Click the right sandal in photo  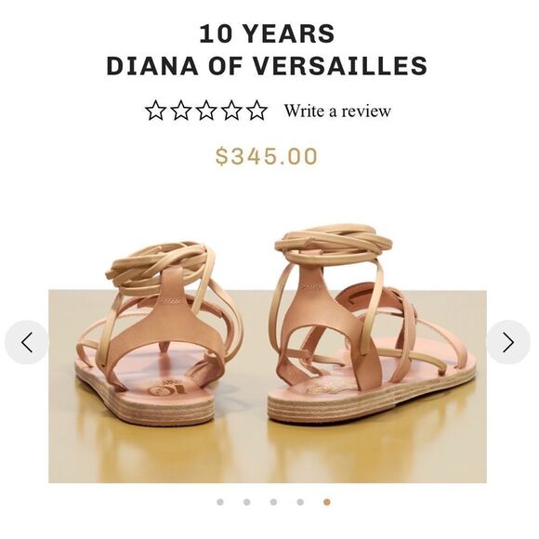[x=373, y=323]
